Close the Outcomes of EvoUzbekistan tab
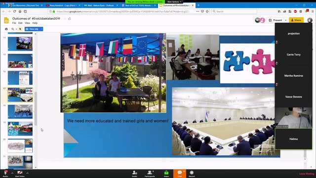The image size is (316, 178). (193, 5)
